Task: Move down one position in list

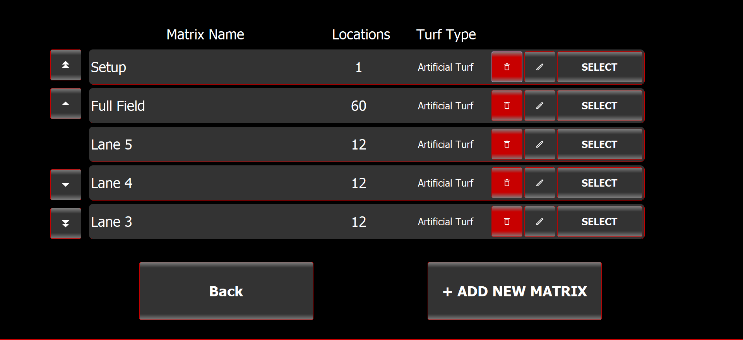Action: tap(66, 185)
